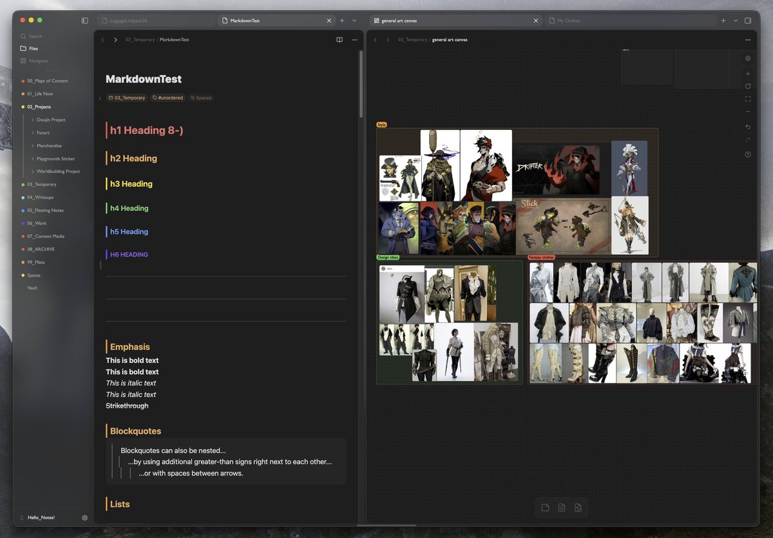Click the 03_Temporary folder chip under title

tap(126, 98)
